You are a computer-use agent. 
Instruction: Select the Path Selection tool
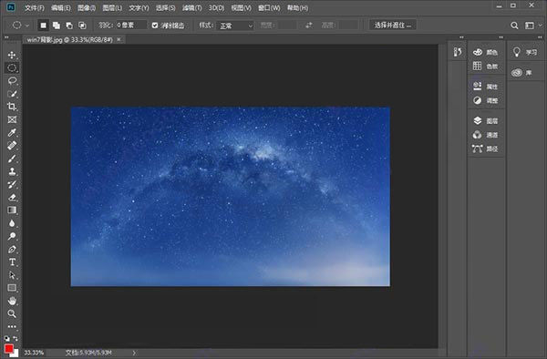pos(12,275)
